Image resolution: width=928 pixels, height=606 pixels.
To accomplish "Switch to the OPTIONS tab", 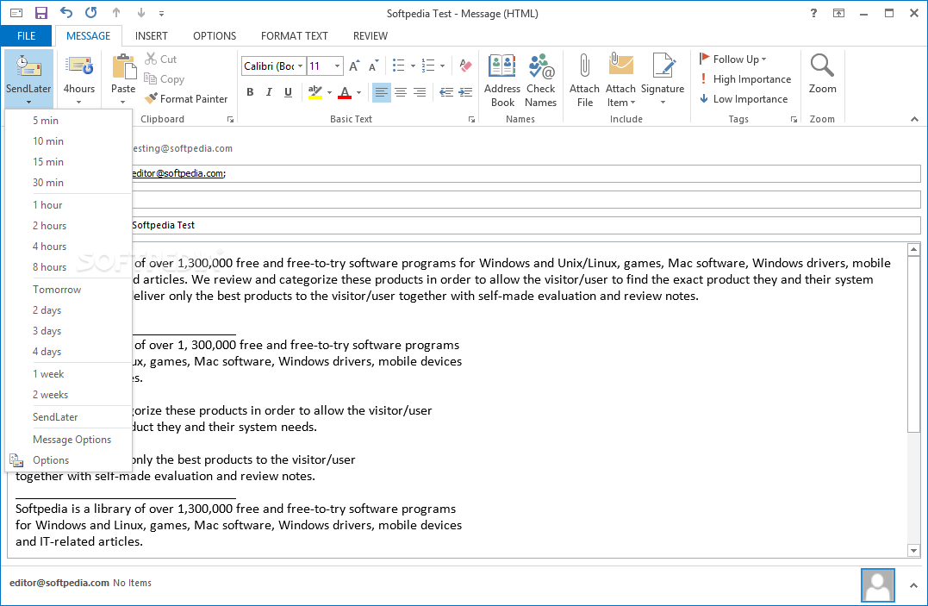I will [x=215, y=36].
